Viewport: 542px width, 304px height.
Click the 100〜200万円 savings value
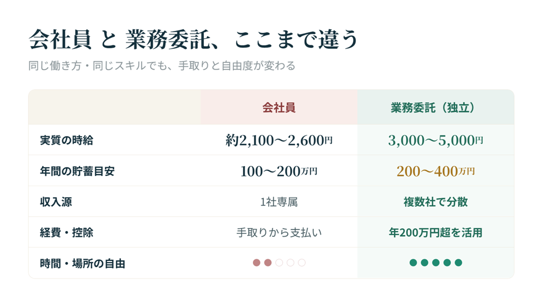tap(279, 171)
